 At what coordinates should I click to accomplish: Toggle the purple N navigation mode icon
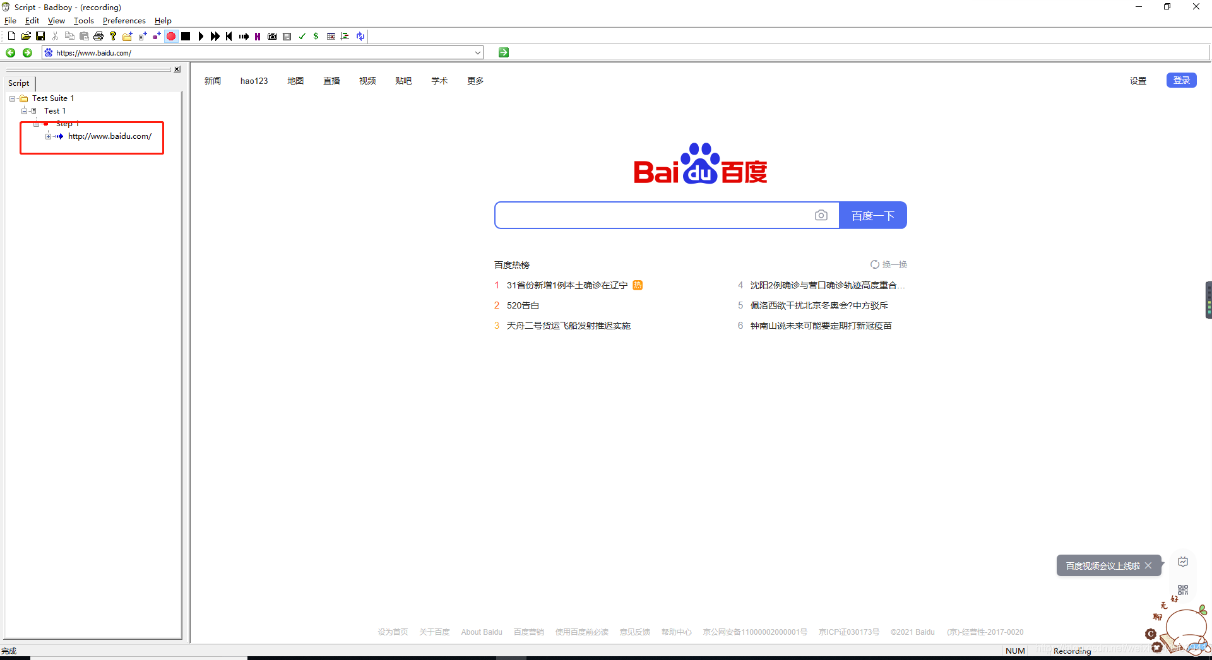(258, 37)
